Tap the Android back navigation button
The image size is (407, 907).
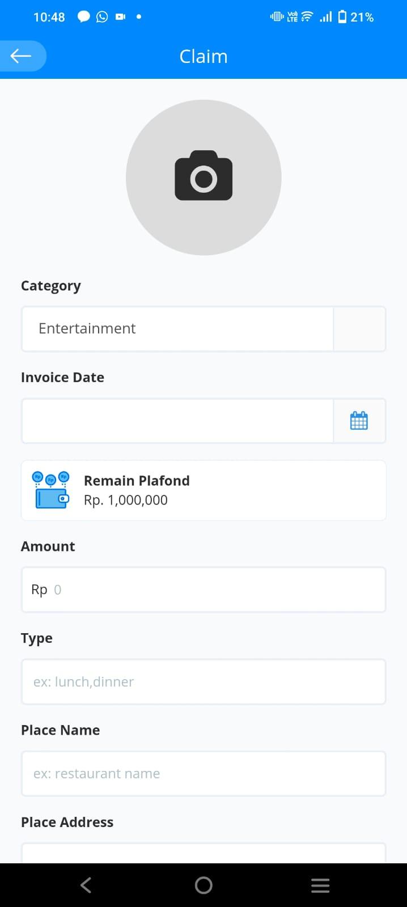click(86, 885)
